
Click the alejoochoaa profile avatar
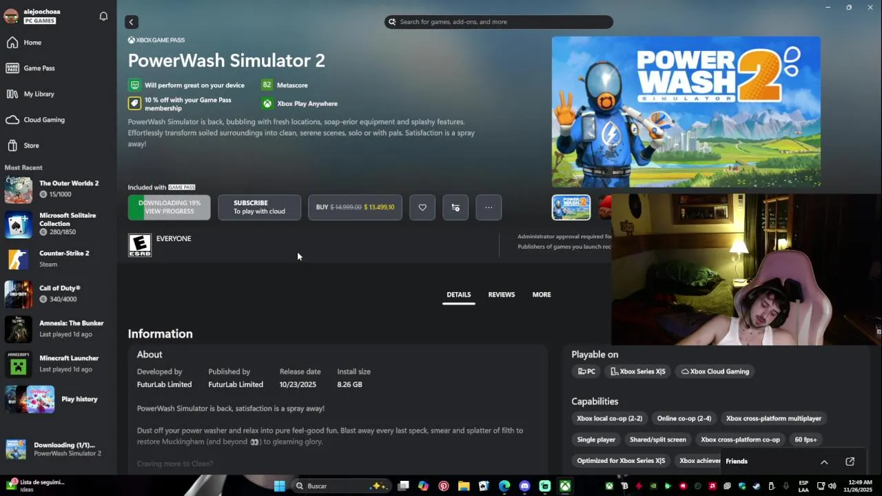point(11,16)
